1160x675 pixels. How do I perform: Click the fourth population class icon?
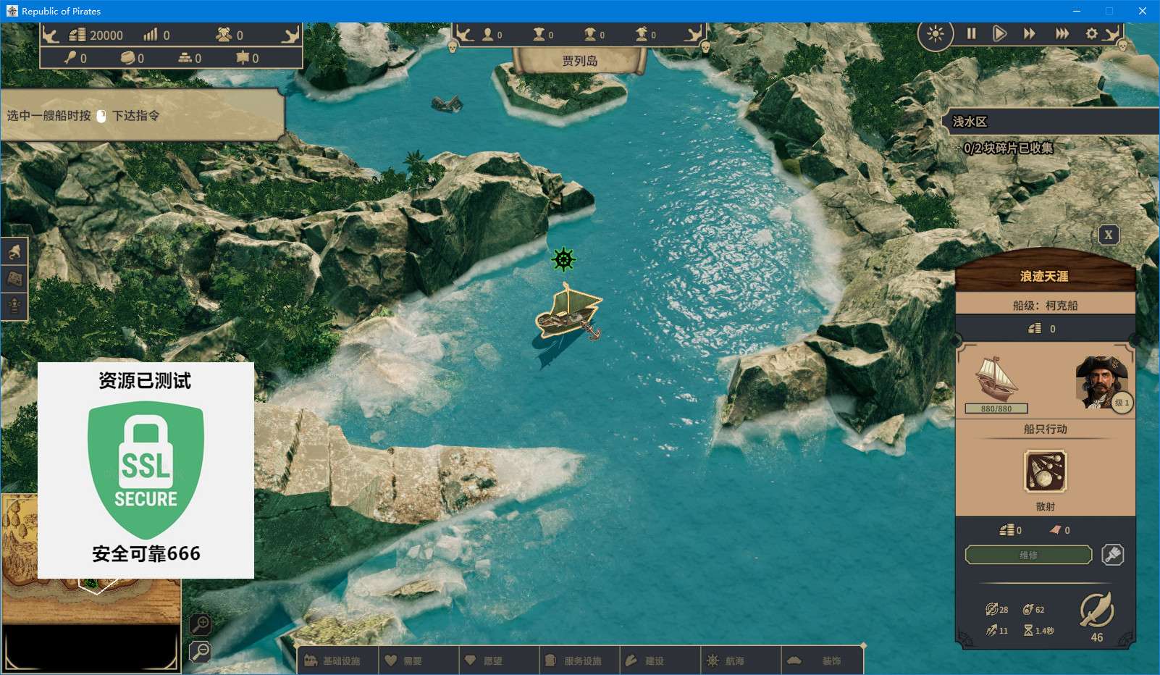(x=641, y=34)
